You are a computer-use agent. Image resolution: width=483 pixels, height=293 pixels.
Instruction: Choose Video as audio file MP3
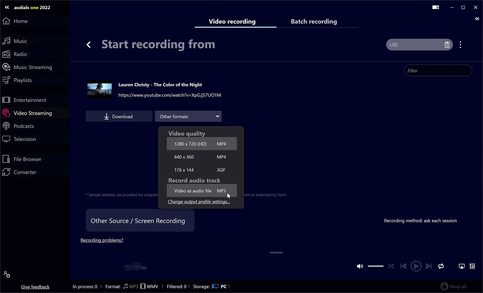click(x=202, y=191)
